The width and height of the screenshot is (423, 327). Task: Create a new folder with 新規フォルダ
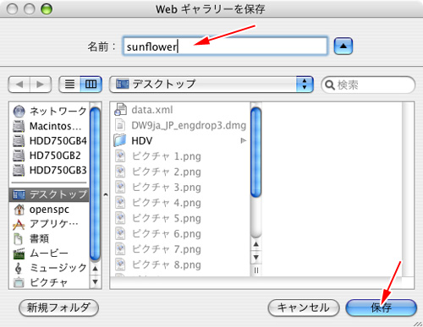pyautogui.click(x=58, y=308)
